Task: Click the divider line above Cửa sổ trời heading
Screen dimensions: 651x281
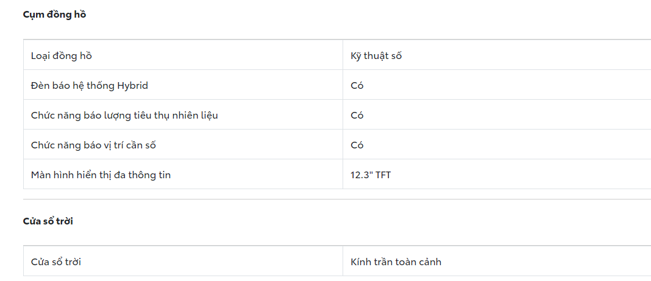Action: click(x=336, y=199)
